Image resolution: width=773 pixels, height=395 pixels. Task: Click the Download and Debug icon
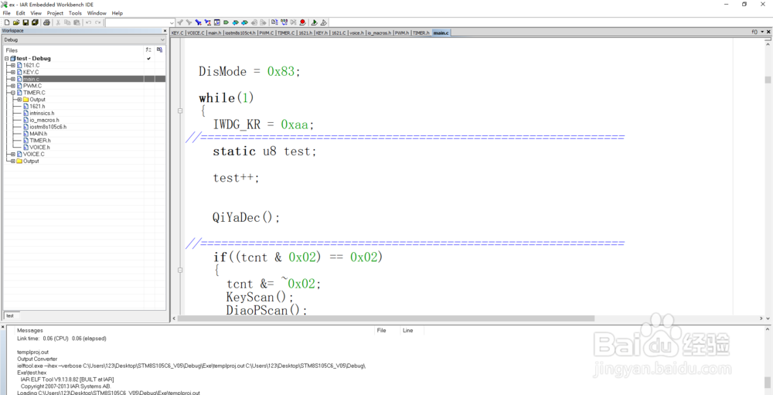click(314, 22)
